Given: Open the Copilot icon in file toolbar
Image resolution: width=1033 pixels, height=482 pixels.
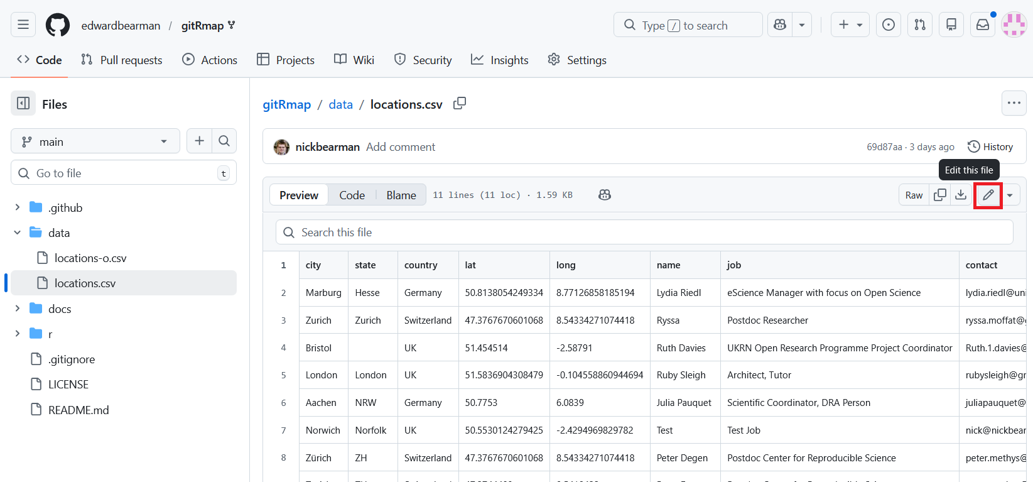Looking at the screenshot, I should pyautogui.click(x=605, y=195).
